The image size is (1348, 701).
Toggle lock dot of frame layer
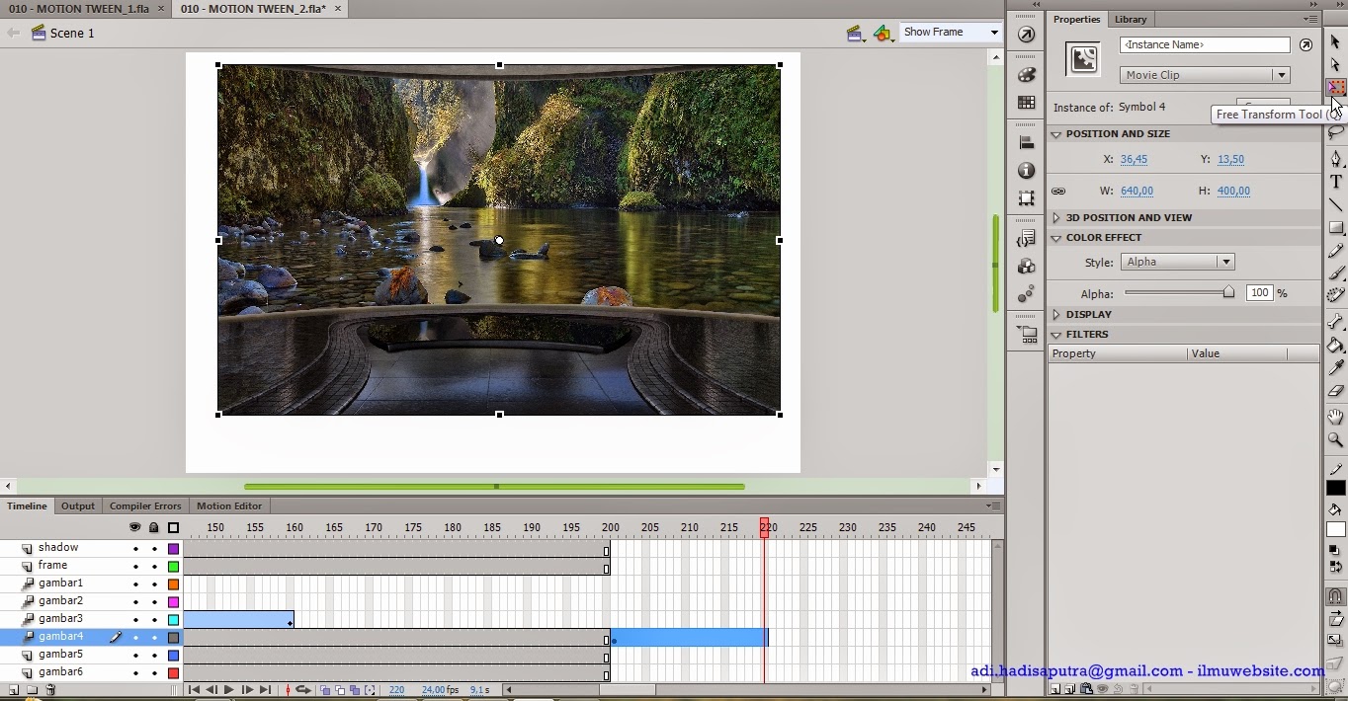pos(154,566)
